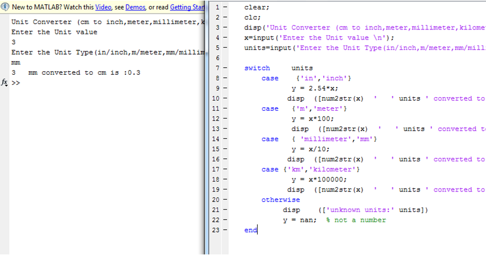
Task: Click the disp('Unit Converter...') code line
Action: 365,28
